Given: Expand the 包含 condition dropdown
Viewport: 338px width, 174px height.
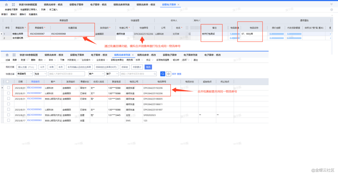Looking at the screenshot, I should (40, 74).
